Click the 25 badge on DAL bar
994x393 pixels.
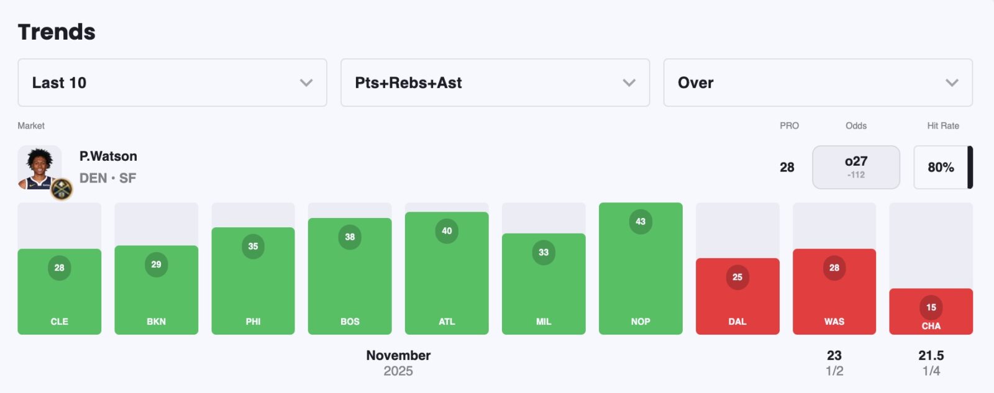(x=737, y=278)
